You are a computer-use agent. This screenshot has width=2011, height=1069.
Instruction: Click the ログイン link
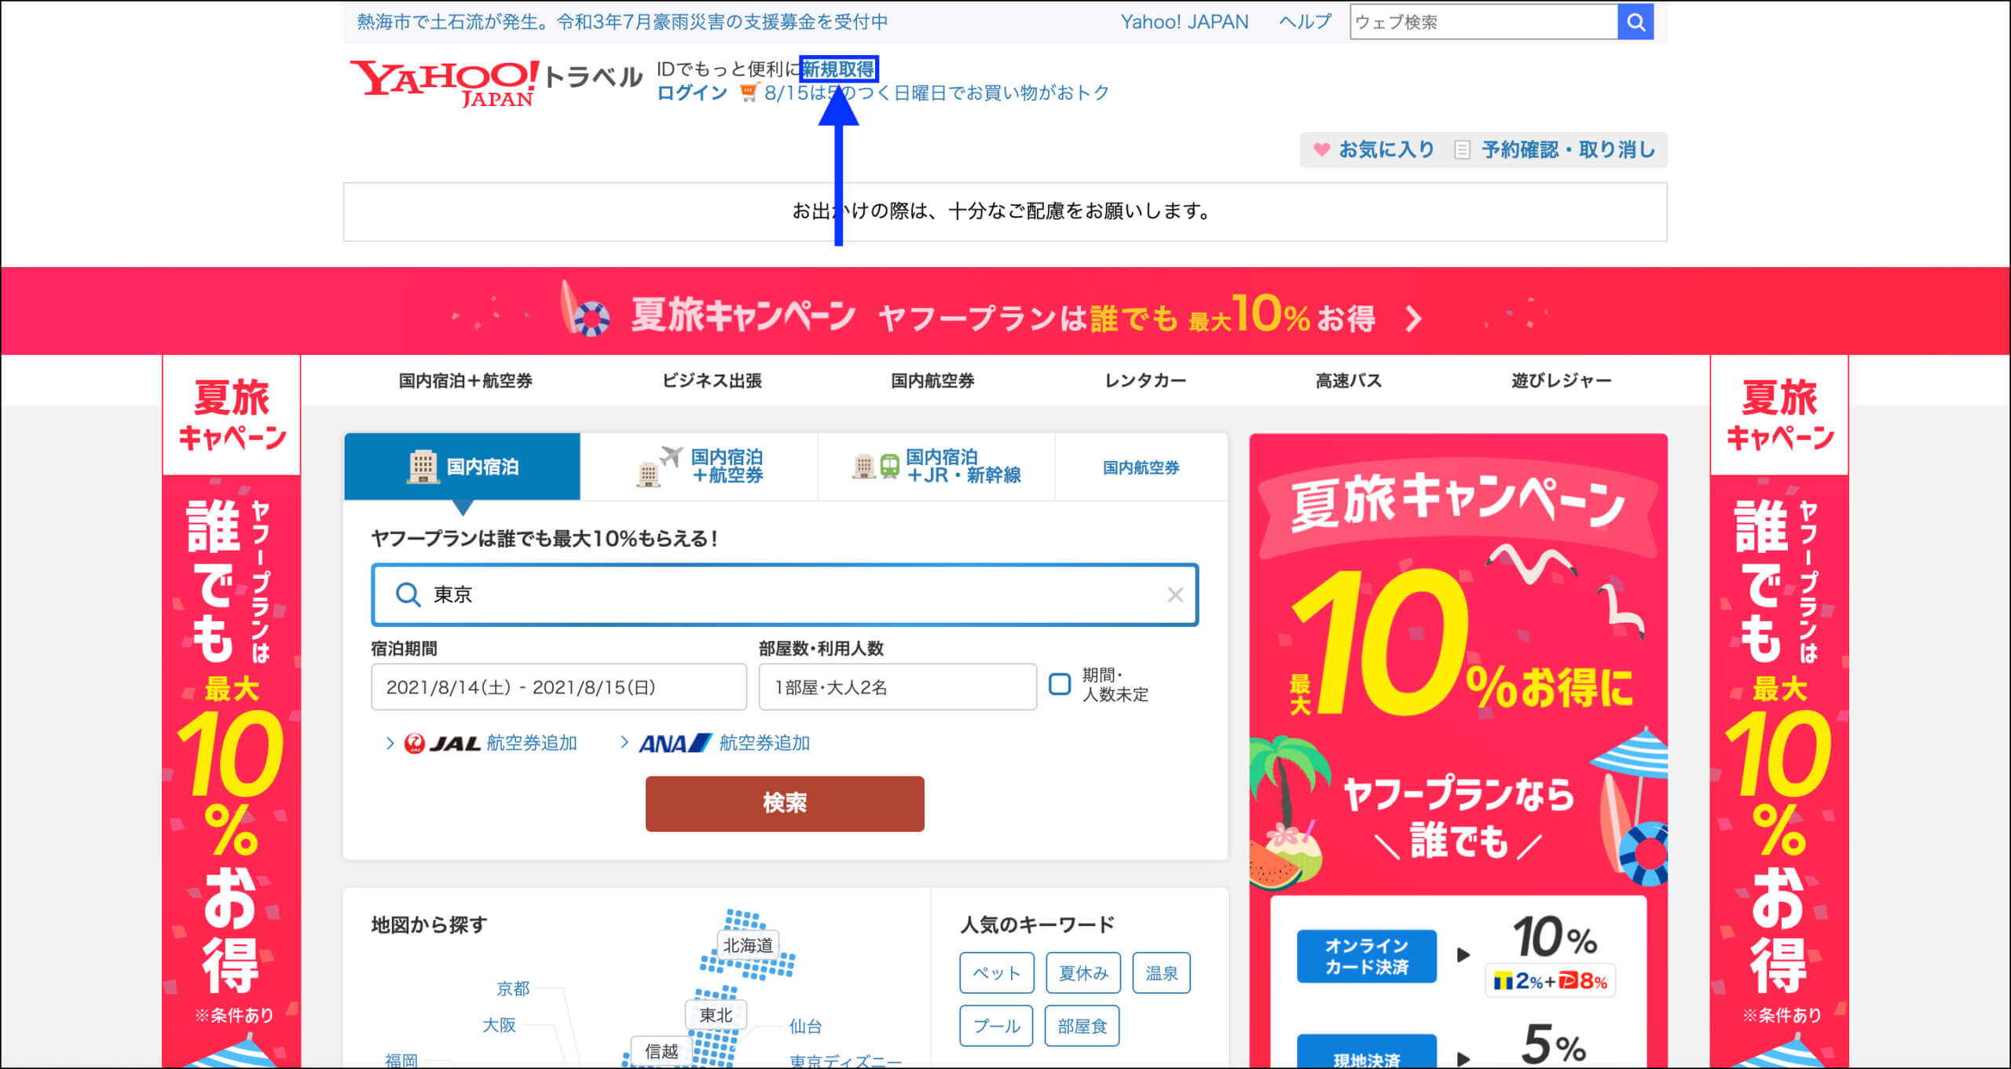click(x=692, y=93)
